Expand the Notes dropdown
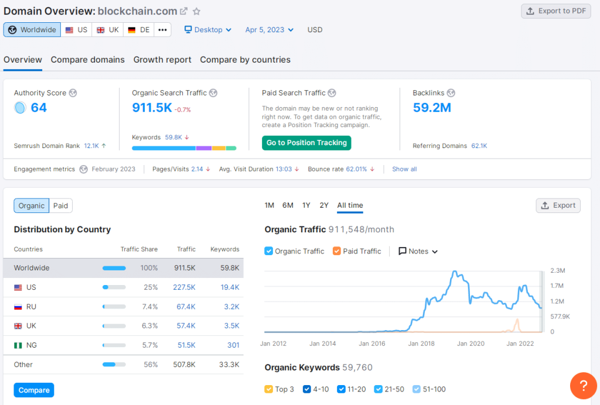 pyautogui.click(x=418, y=251)
